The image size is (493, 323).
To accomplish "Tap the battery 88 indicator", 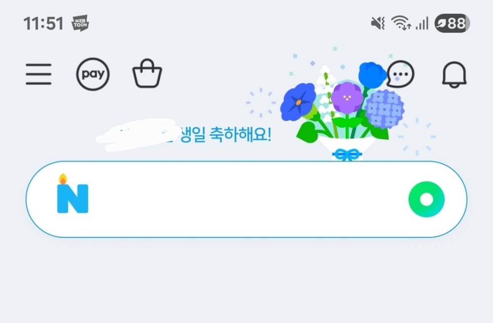I will (x=452, y=23).
